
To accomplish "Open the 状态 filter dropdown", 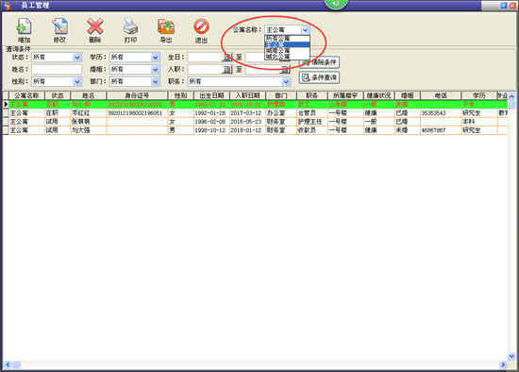I will pos(76,58).
